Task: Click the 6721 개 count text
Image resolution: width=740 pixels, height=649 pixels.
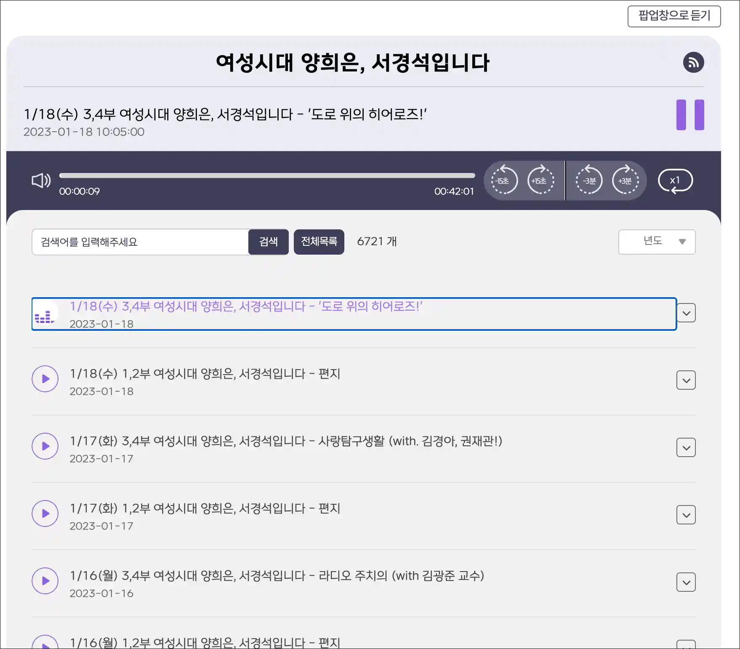Action: pos(377,242)
